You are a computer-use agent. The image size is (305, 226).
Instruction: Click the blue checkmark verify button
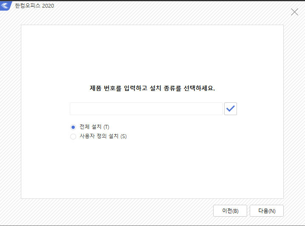point(230,109)
